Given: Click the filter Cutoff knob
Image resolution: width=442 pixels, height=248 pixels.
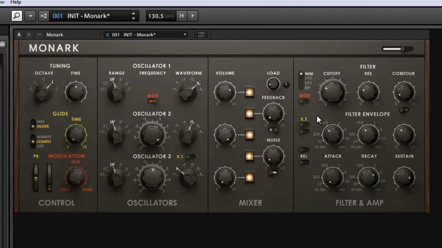Looking at the screenshot, I should tap(332, 92).
